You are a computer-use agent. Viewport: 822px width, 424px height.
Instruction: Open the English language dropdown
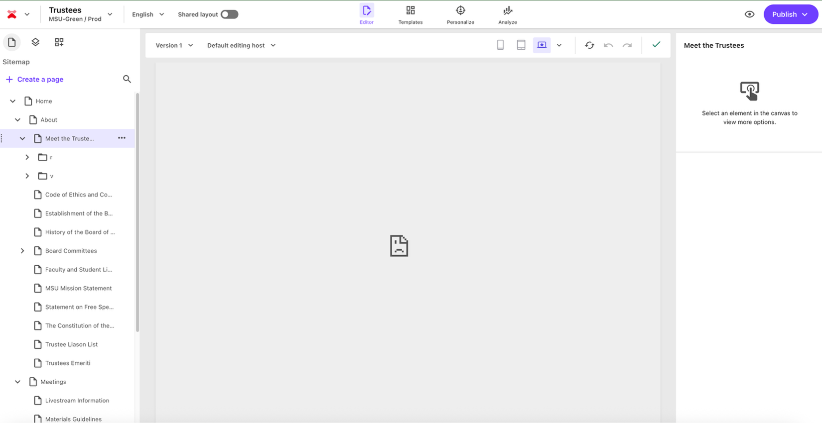click(148, 14)
